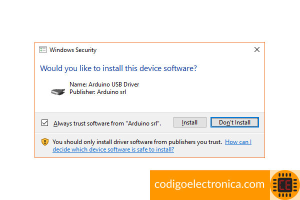Follow 'decide which device software is safe' link
The width and height of the screenshot is (300, 200).
[x=113, y=149]
